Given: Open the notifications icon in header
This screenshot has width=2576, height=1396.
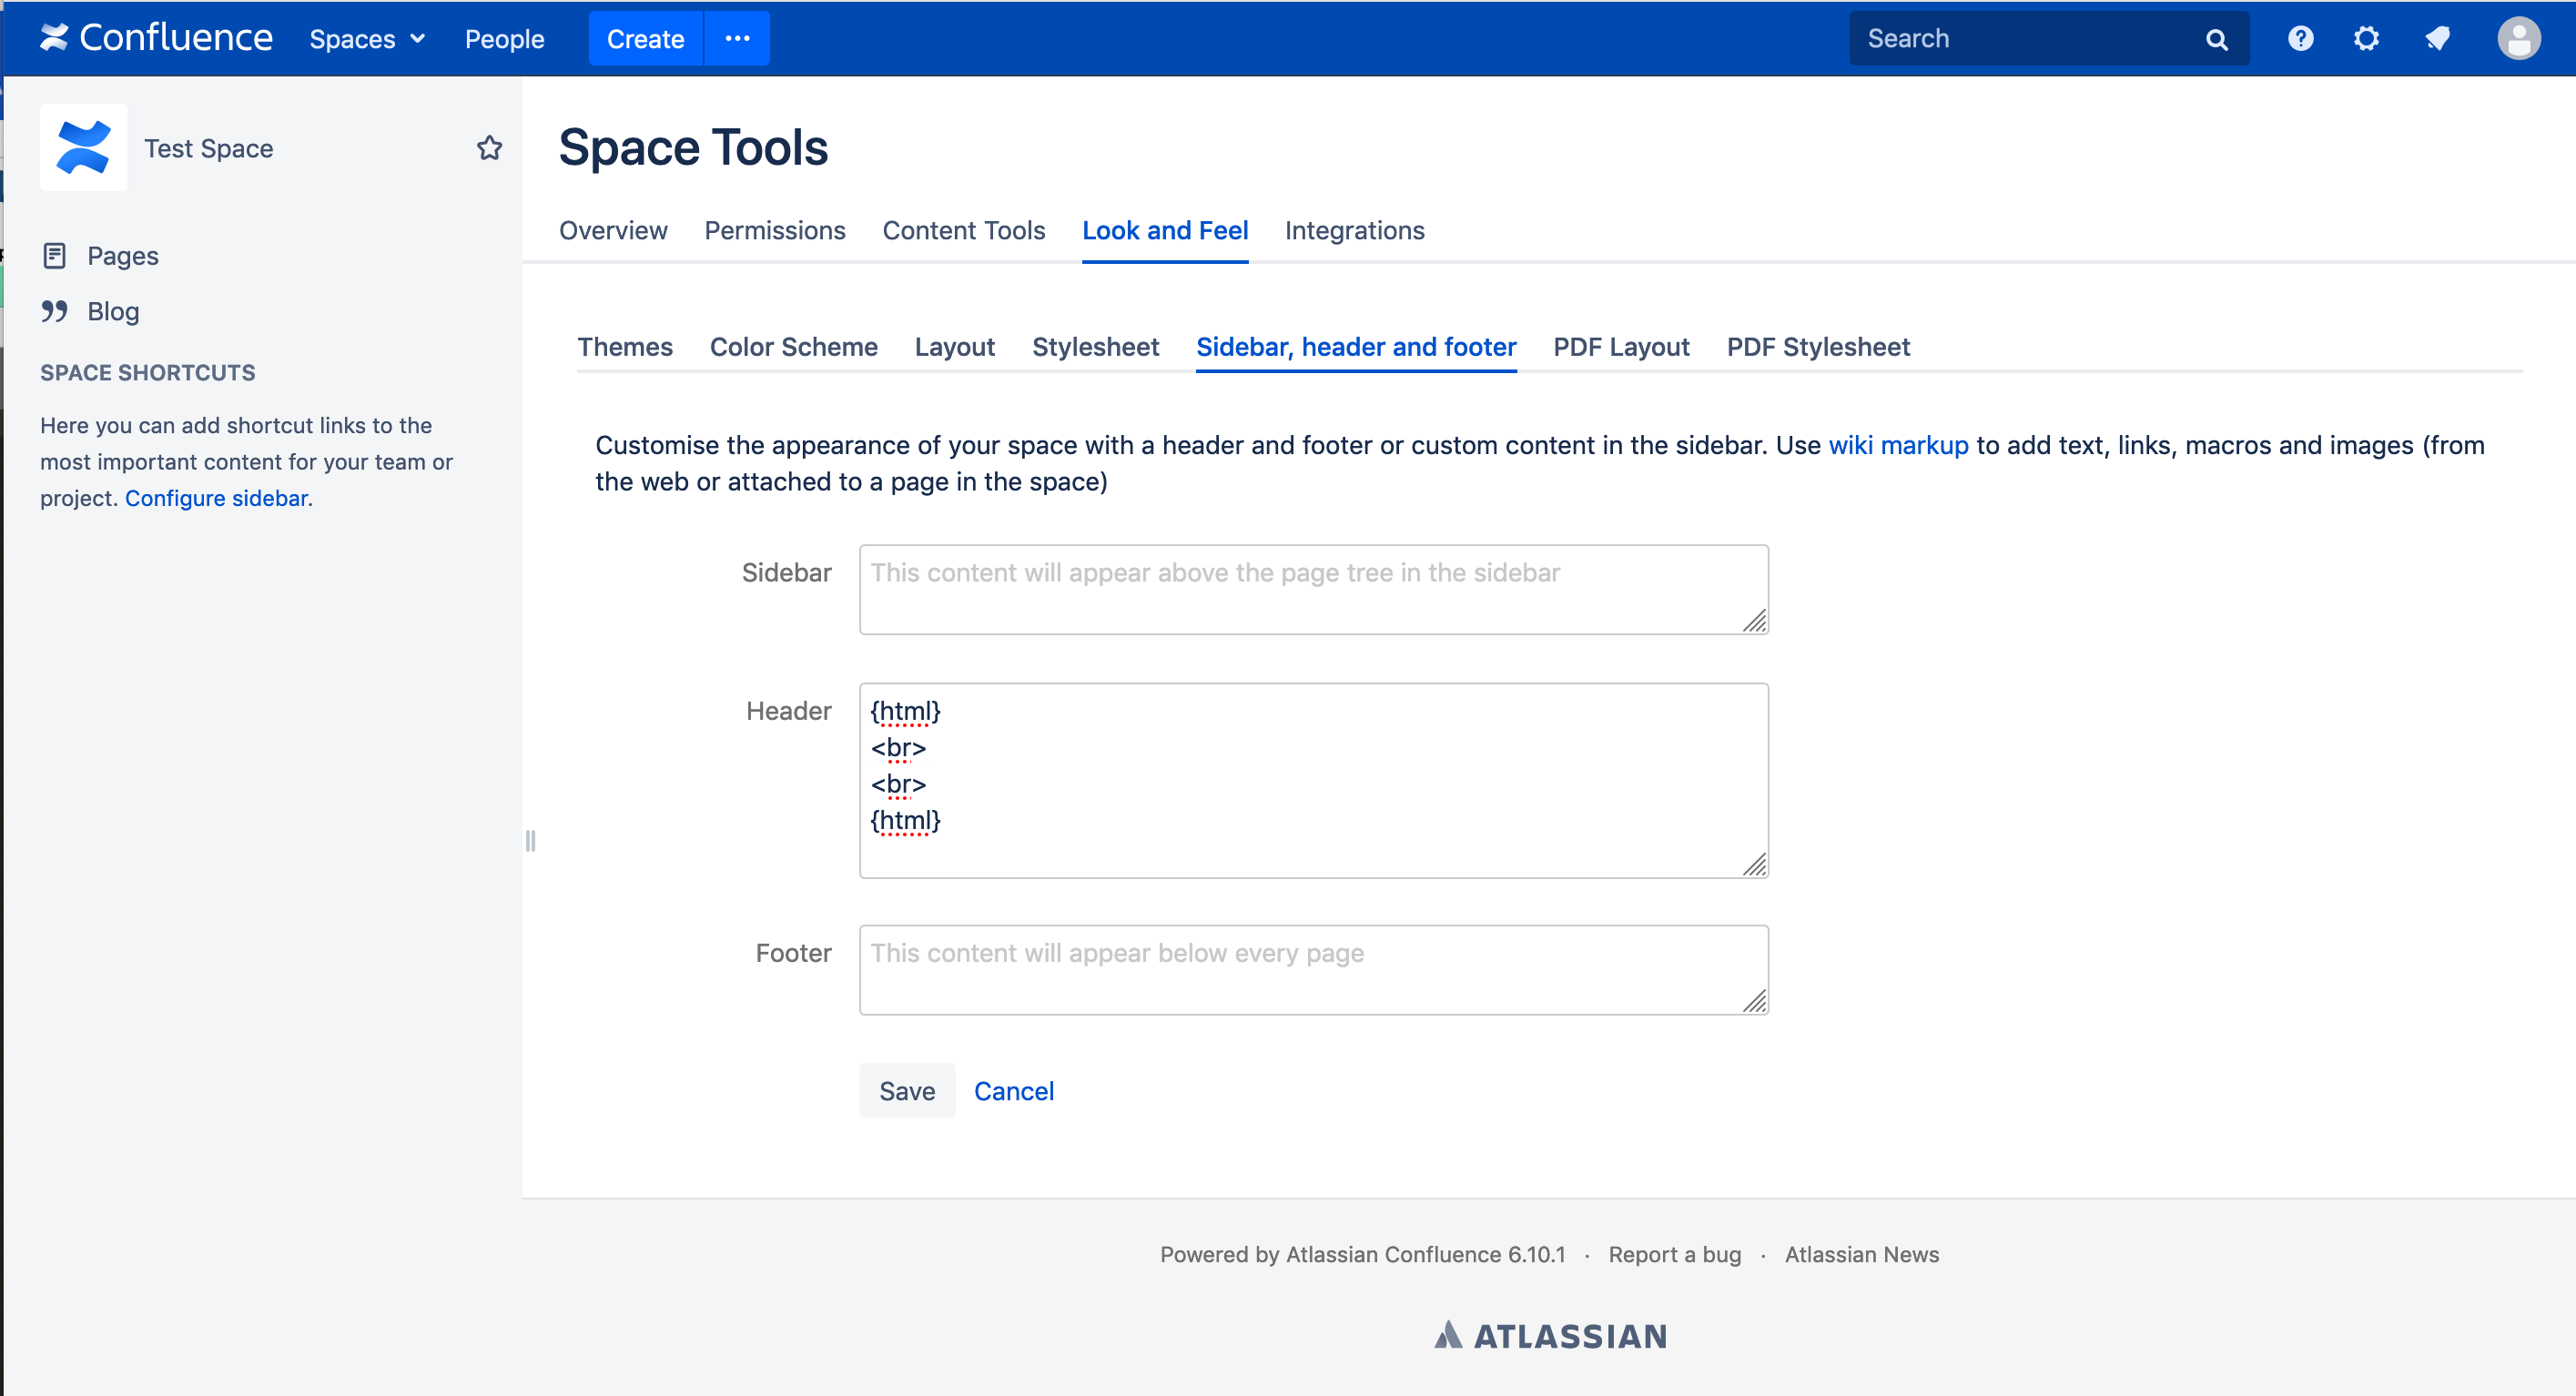Looking at the screenshot, I should point(2438,38).
